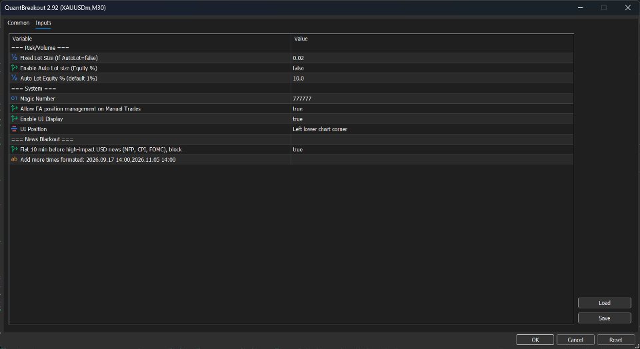This screenshot has height=349, width=640.
Task: Click the 'ab' string icon for Add more times
Action: (x=14, y=160)
